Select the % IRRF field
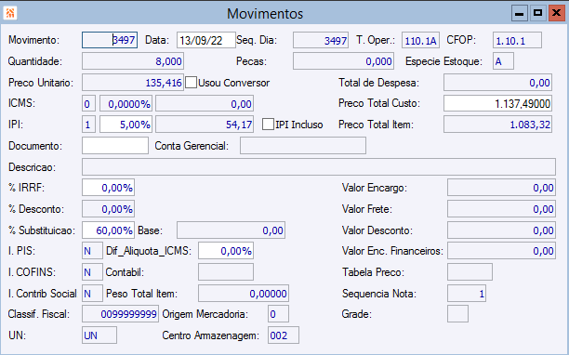Image resolution: width=569 pixels, height=355 pixels. coord(108,188)
